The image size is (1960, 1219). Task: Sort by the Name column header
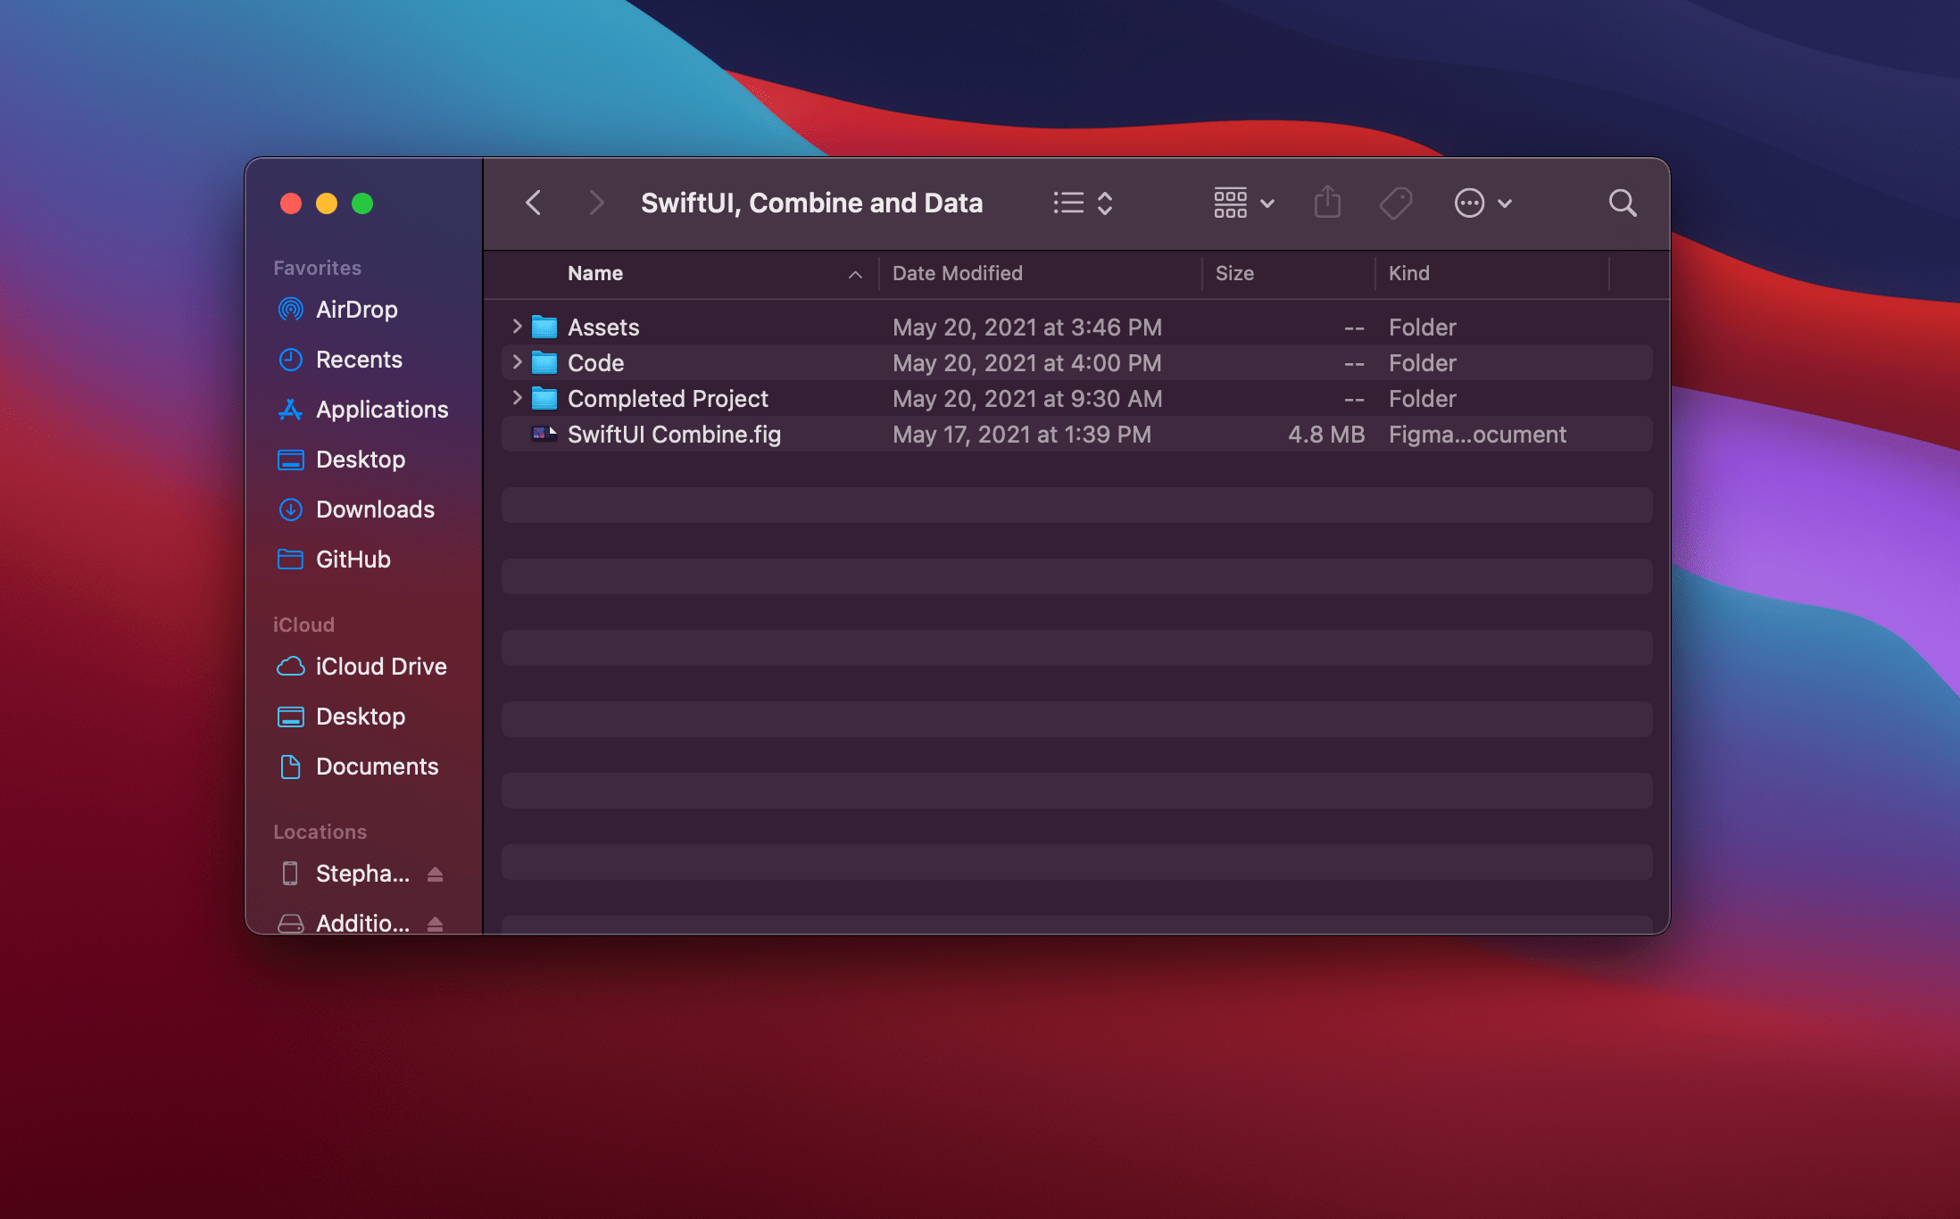pos(595,273)
